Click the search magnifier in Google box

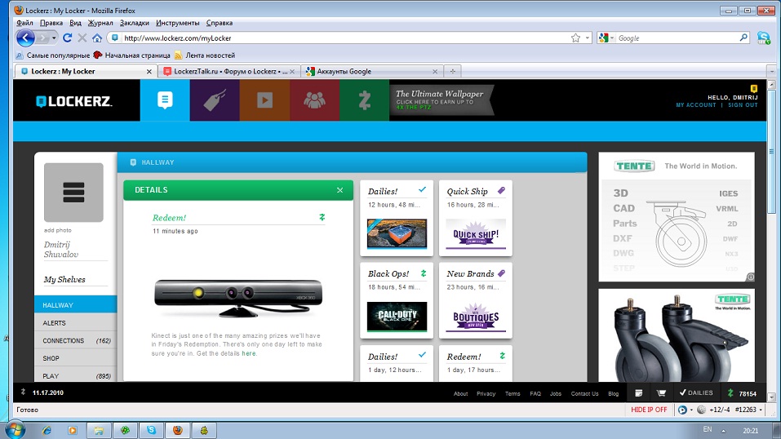(743, 38)
